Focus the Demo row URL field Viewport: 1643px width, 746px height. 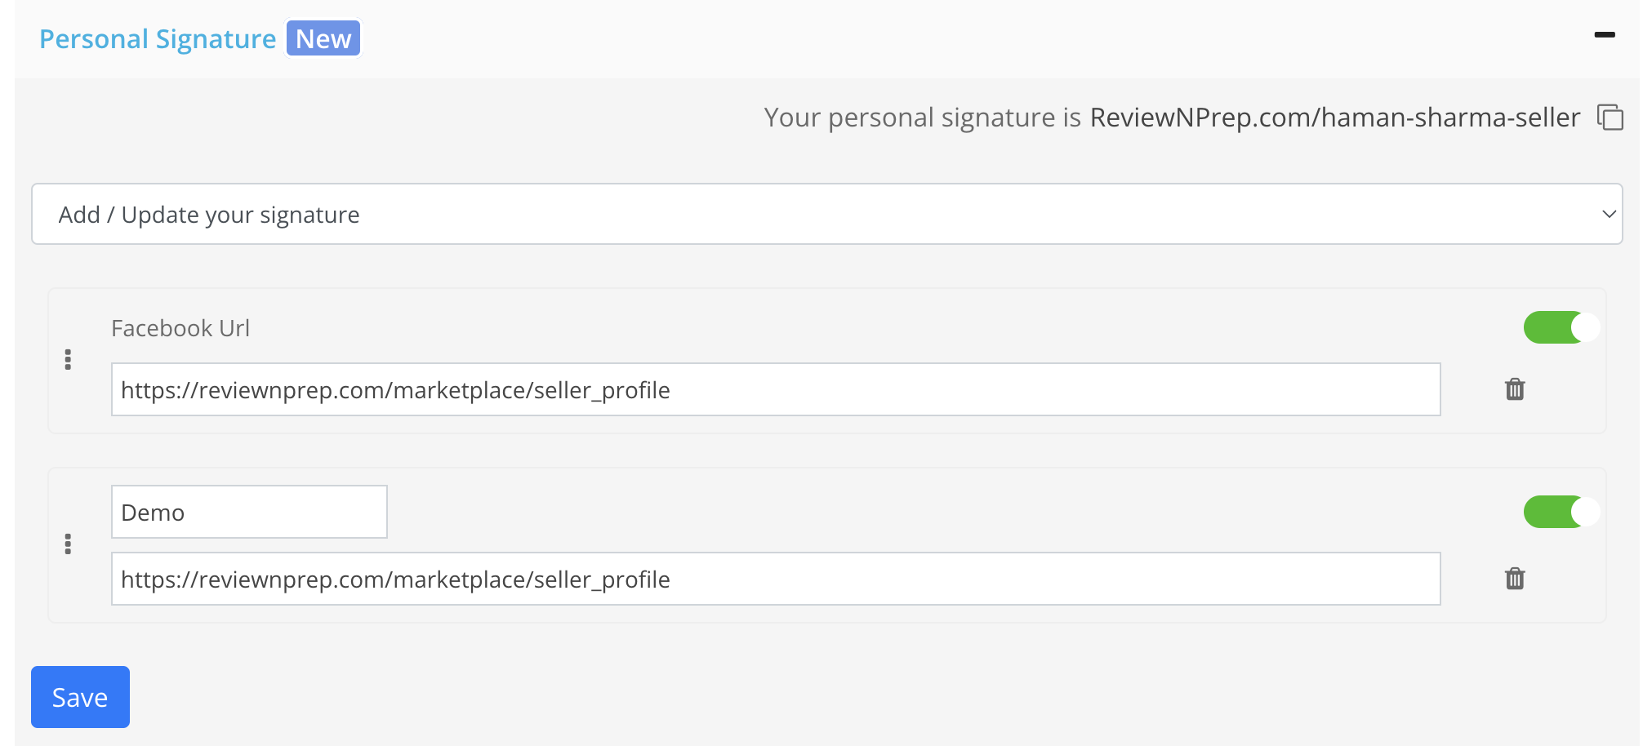(x=776, y=579)
